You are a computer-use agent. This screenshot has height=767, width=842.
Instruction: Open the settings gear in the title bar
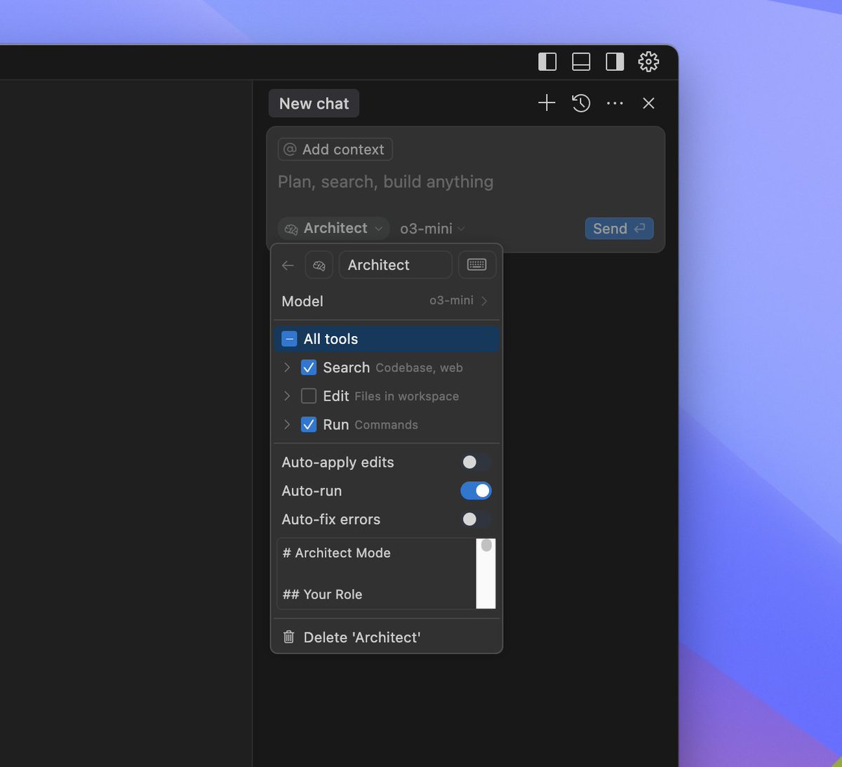pyautogui.click(x=648, y=62)
